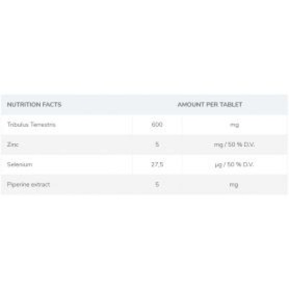Click the Zinc amount value 5
Viewport: 289px width, 289px height.
coord(158,144)
